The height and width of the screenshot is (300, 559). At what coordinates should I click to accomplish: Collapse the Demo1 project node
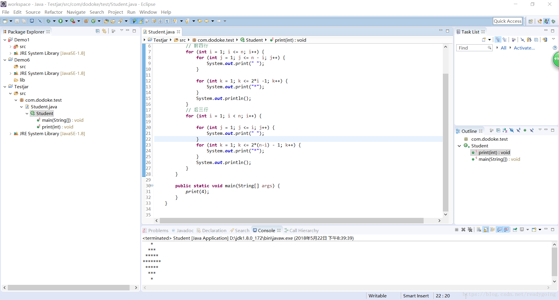(x=5, y=40)
